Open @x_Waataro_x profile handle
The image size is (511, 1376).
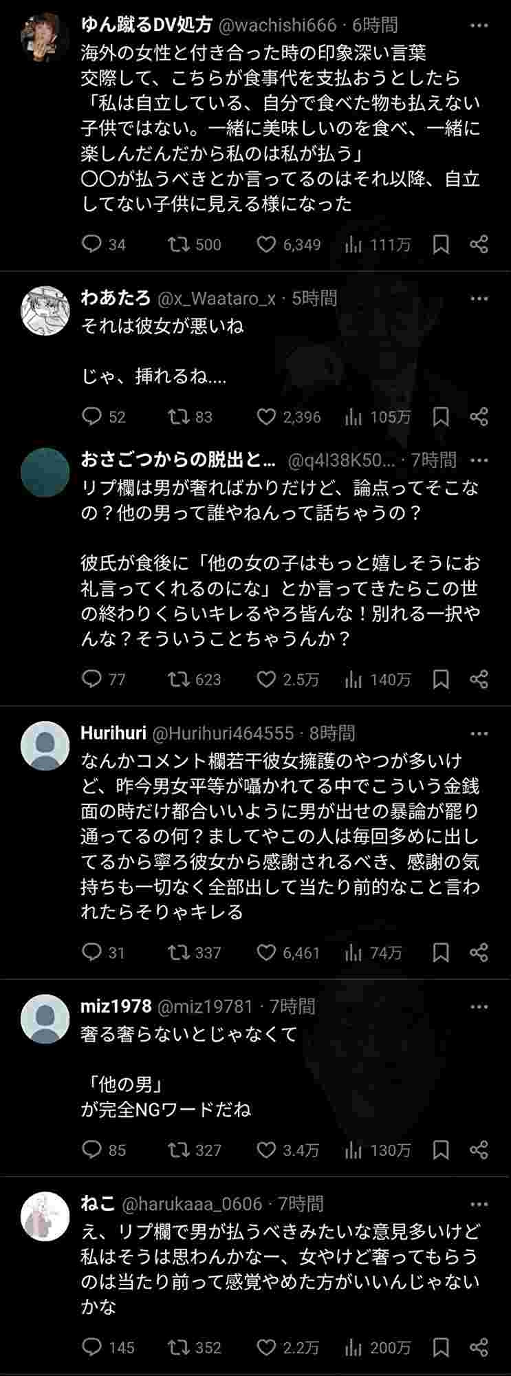point(217,299)
